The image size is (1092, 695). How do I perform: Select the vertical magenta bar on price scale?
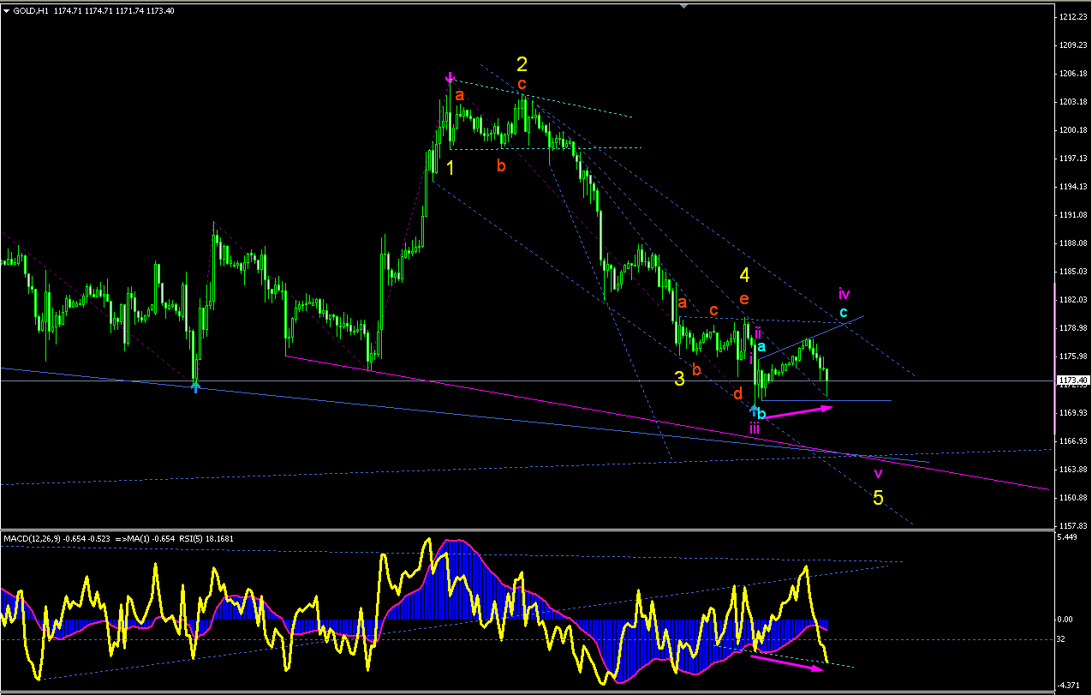tap(1054, 357)
